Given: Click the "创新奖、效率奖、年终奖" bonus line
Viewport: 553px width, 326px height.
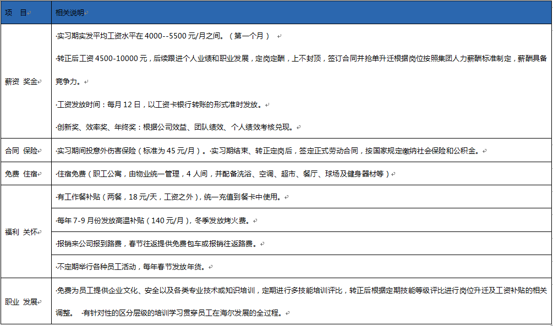Looking at the screenshot, I should tap(176, 127).
